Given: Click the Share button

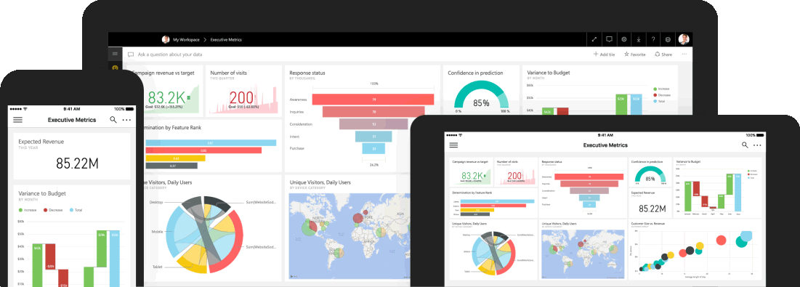Looking at the screenshot, I should 663,54.
